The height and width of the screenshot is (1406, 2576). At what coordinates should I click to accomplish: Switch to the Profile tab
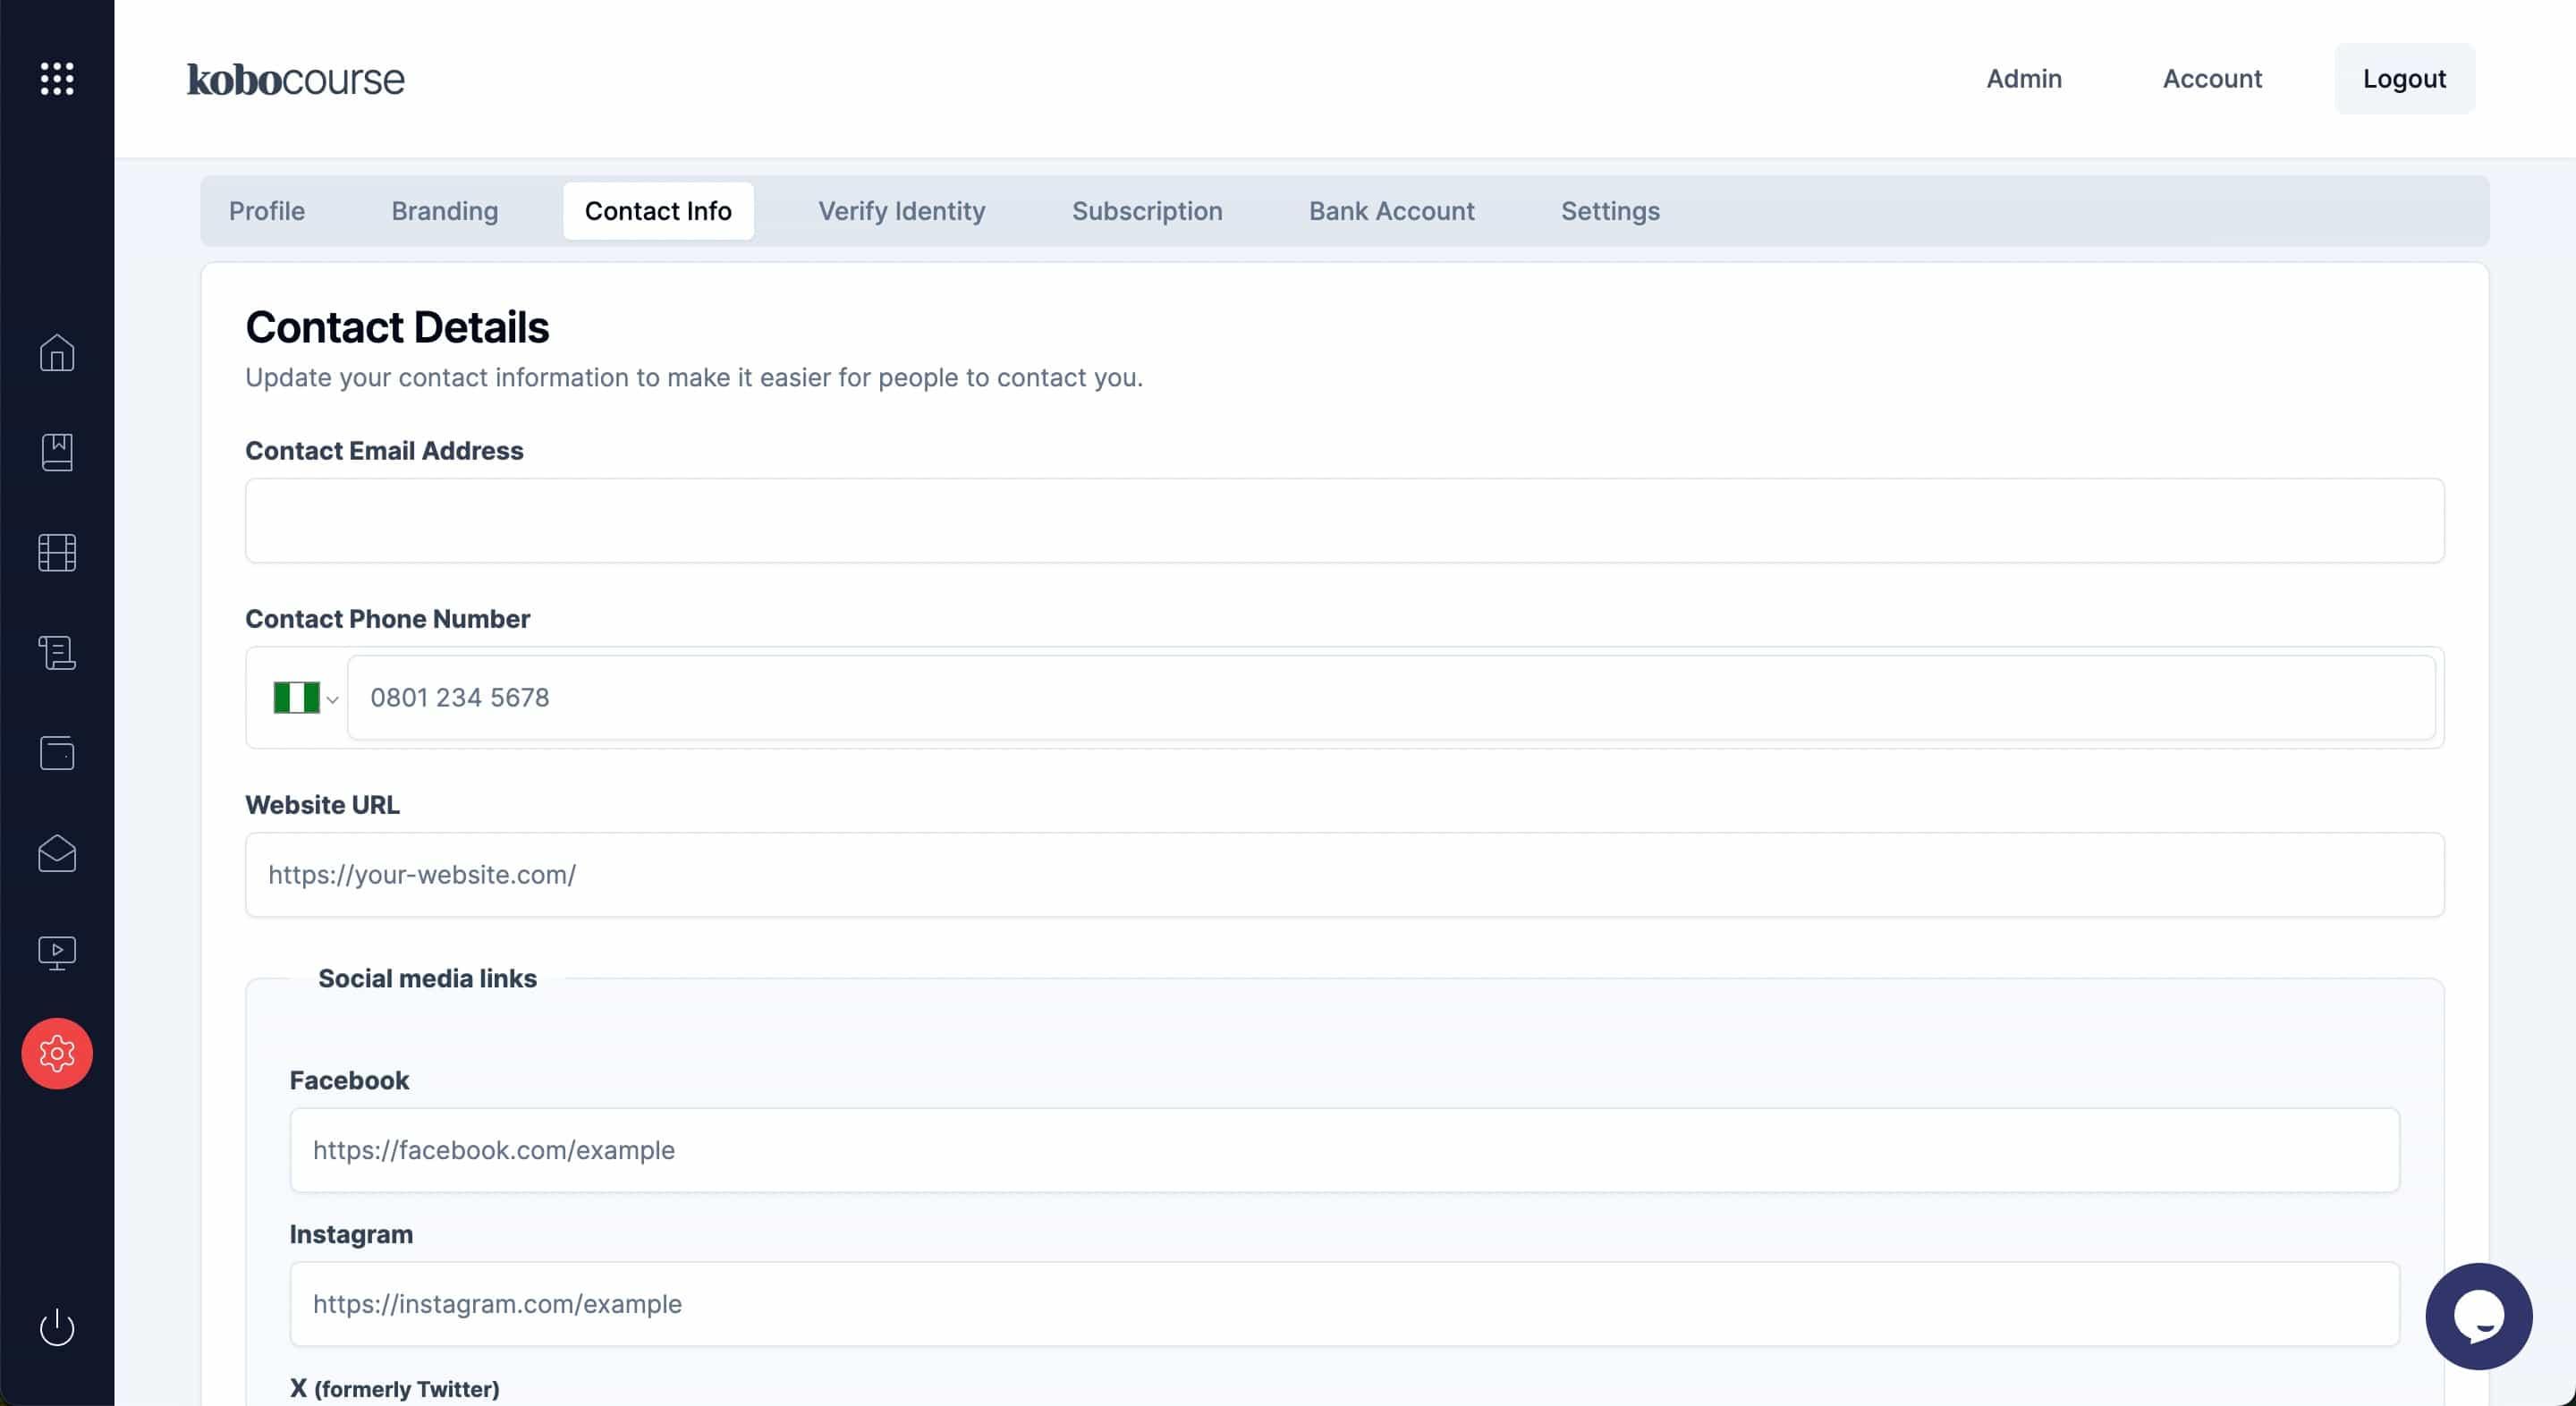[x=267, y=209]
